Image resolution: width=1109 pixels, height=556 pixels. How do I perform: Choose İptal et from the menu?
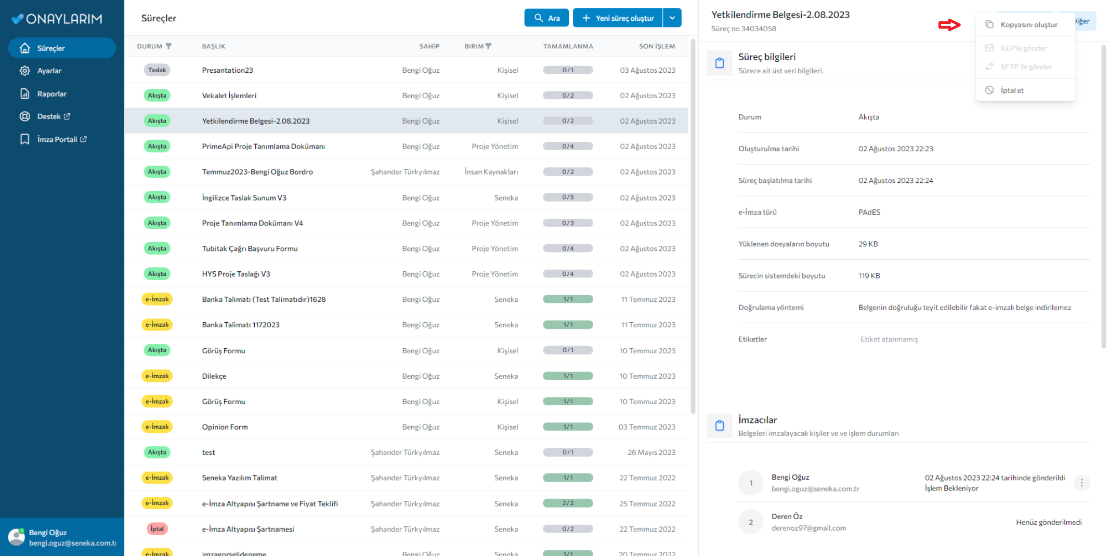(1012, 90)
